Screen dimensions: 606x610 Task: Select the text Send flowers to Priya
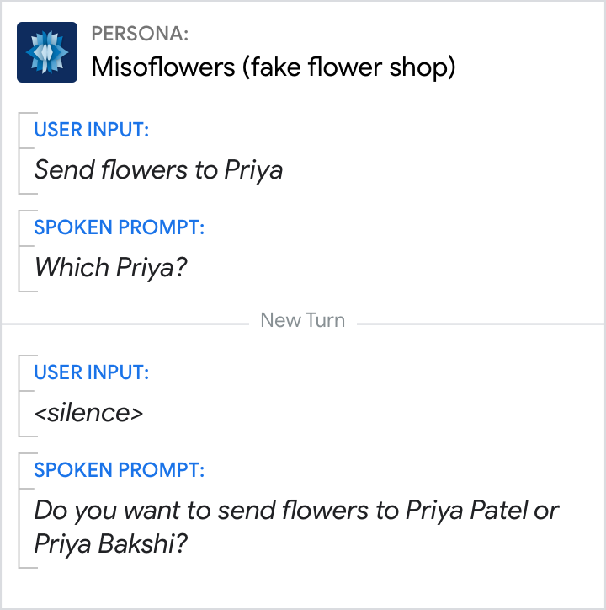(x=158, y=170)
